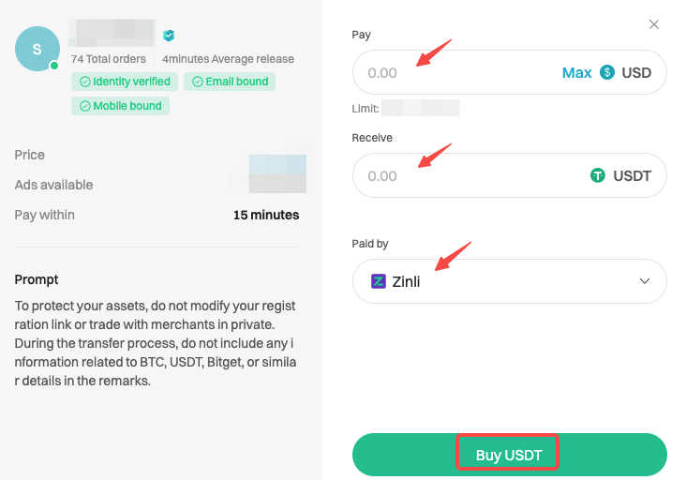Click the Mobile bound badge
The width and height of the screenshot is (686, 480).
[x=120, y=106]
